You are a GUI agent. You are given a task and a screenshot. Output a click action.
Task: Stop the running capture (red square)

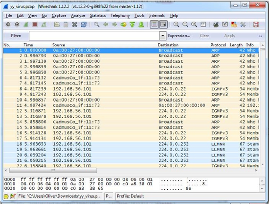point(35,25)
